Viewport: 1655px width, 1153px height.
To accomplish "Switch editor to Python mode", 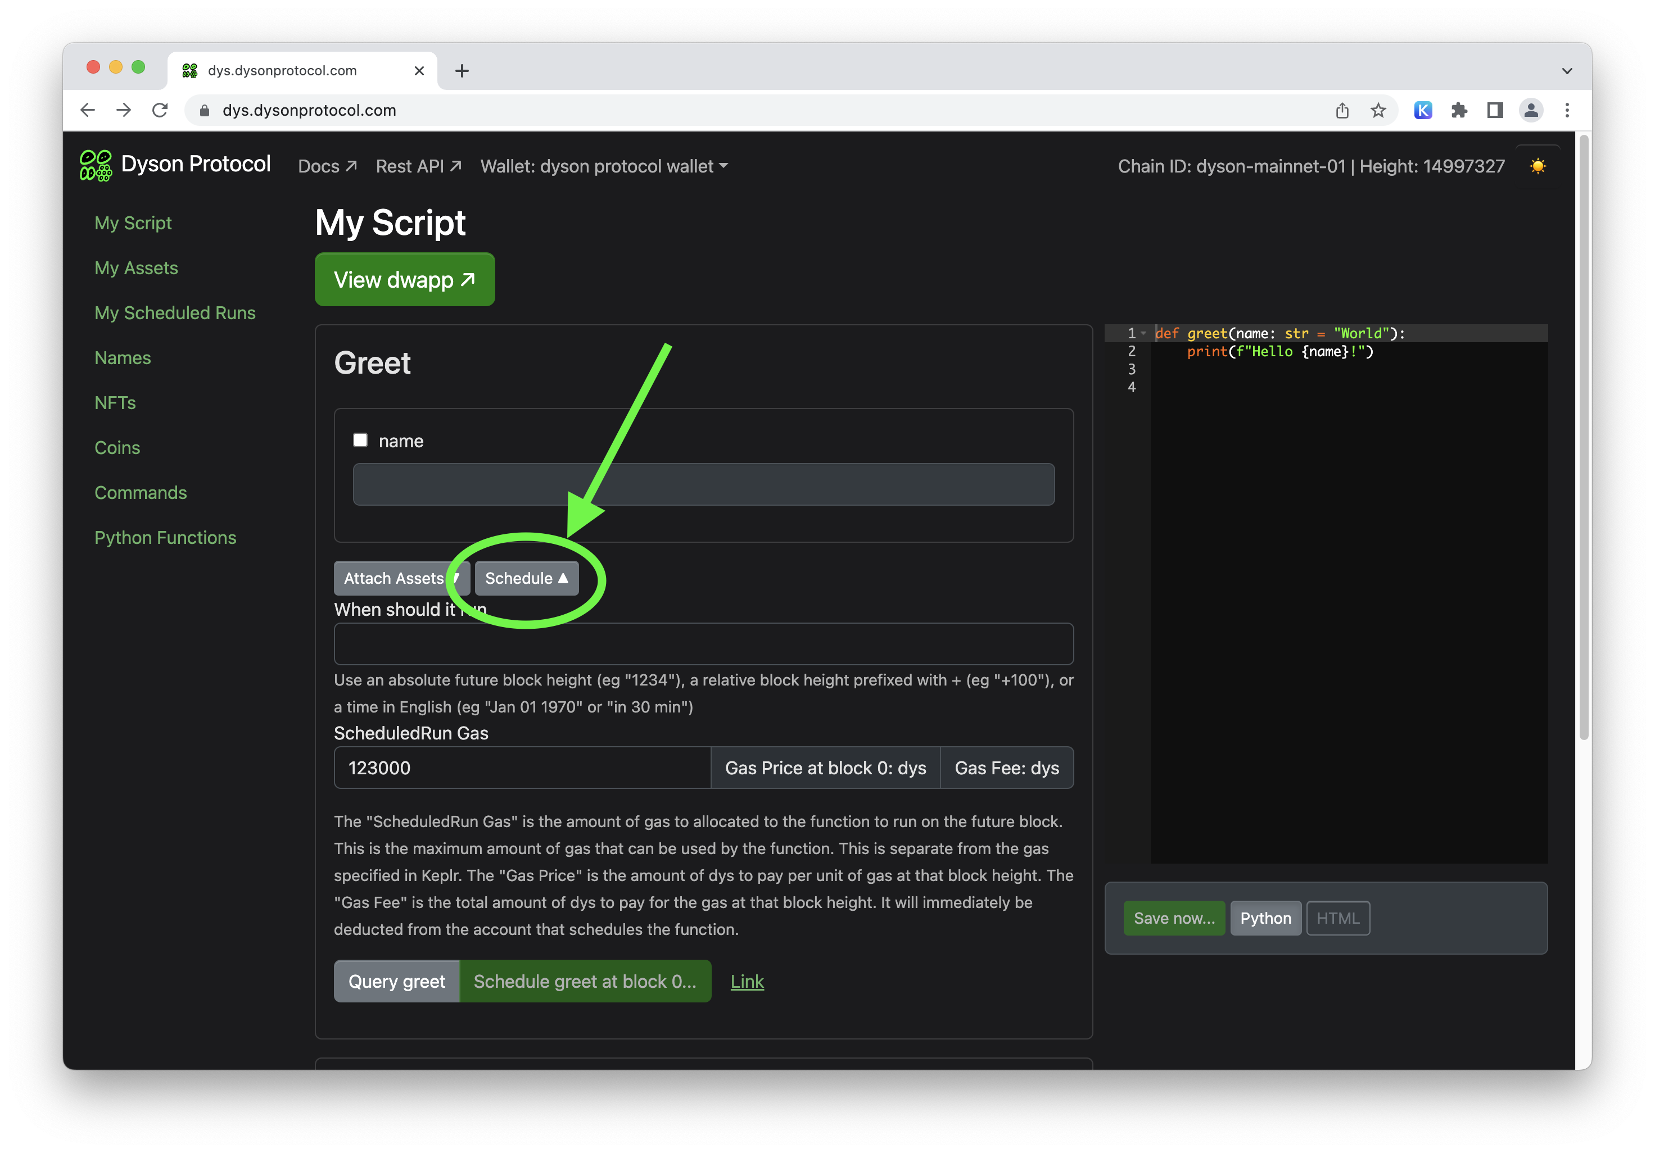I will pos(1266,918).
